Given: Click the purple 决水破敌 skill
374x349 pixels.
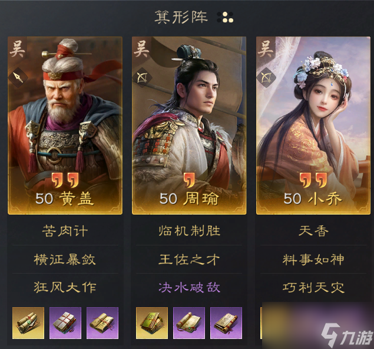Looking at the screenshot, I should pyautogui.click(x=189, y=287).
